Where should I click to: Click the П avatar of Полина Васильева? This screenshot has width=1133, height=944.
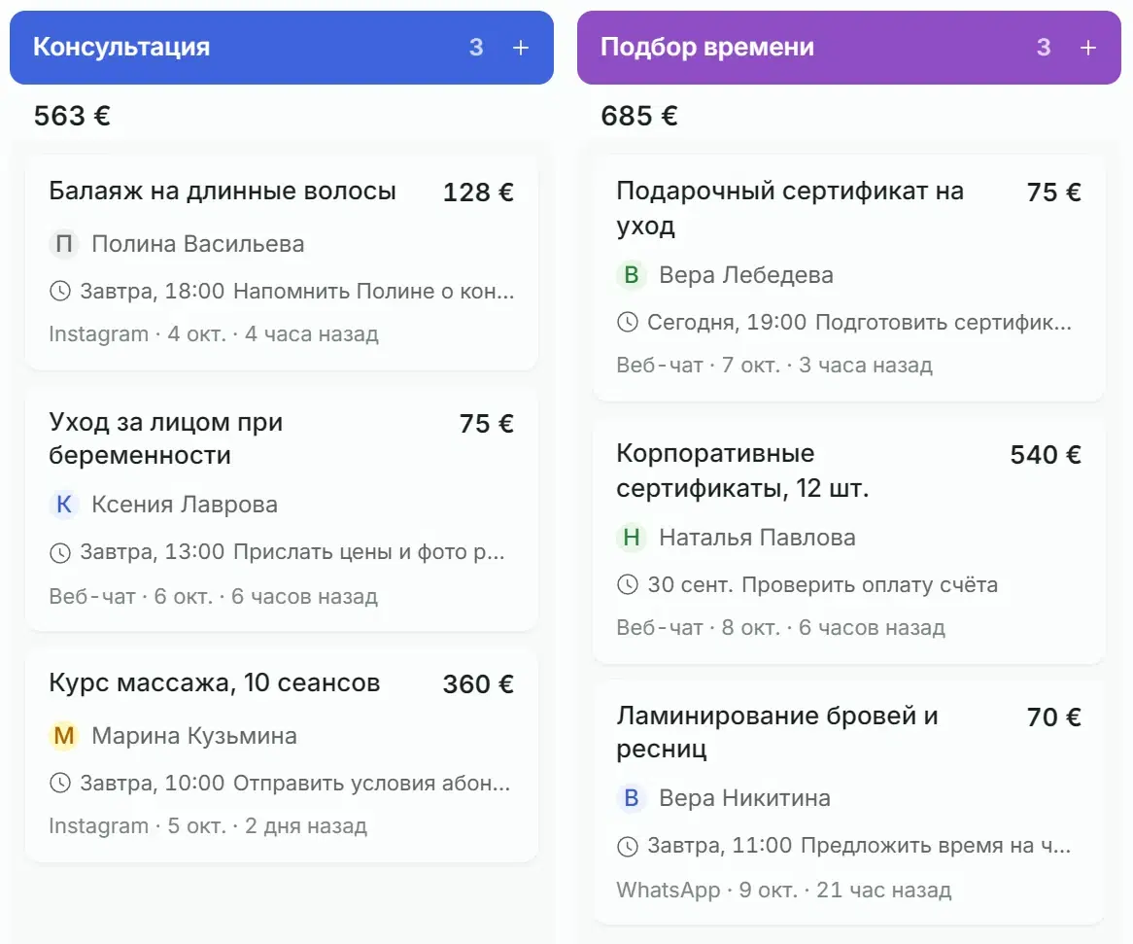[x=63, y=244]
